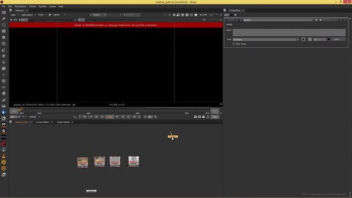Open the rgba.alpha channel dropdown
Screen dimensions: 352x198
pyautogui.click(x=29, y=15)
